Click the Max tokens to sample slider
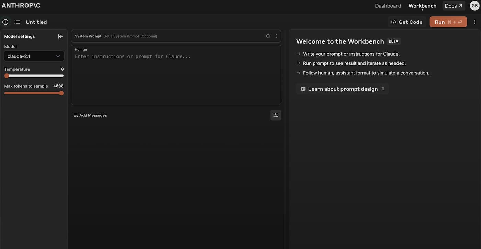Screen dimensions: 481x249 pos(34,93)
